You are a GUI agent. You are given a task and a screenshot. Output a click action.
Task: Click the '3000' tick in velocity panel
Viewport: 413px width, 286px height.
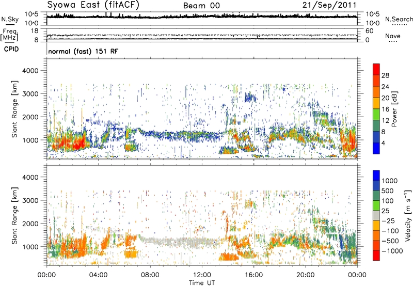(30, 200)
